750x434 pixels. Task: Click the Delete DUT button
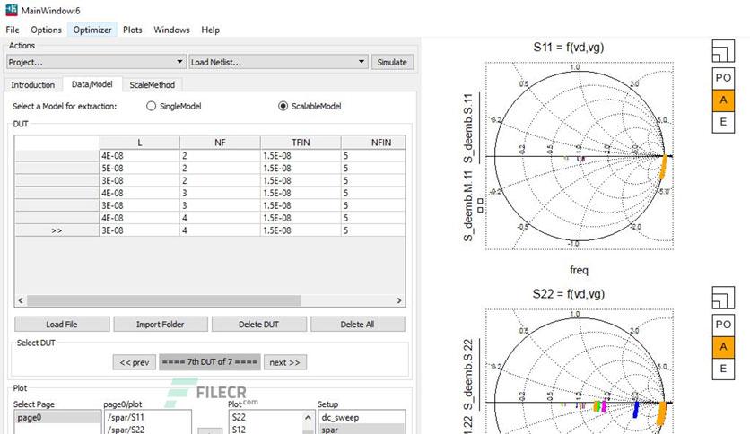258,324
